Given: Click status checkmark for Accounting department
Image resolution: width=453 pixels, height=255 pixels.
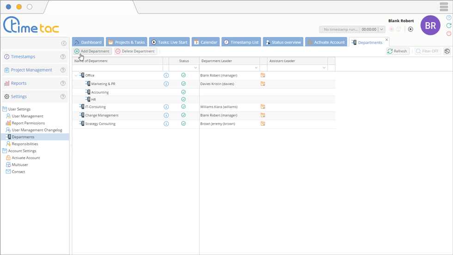Looking at the screenshot, I should 184,92.
